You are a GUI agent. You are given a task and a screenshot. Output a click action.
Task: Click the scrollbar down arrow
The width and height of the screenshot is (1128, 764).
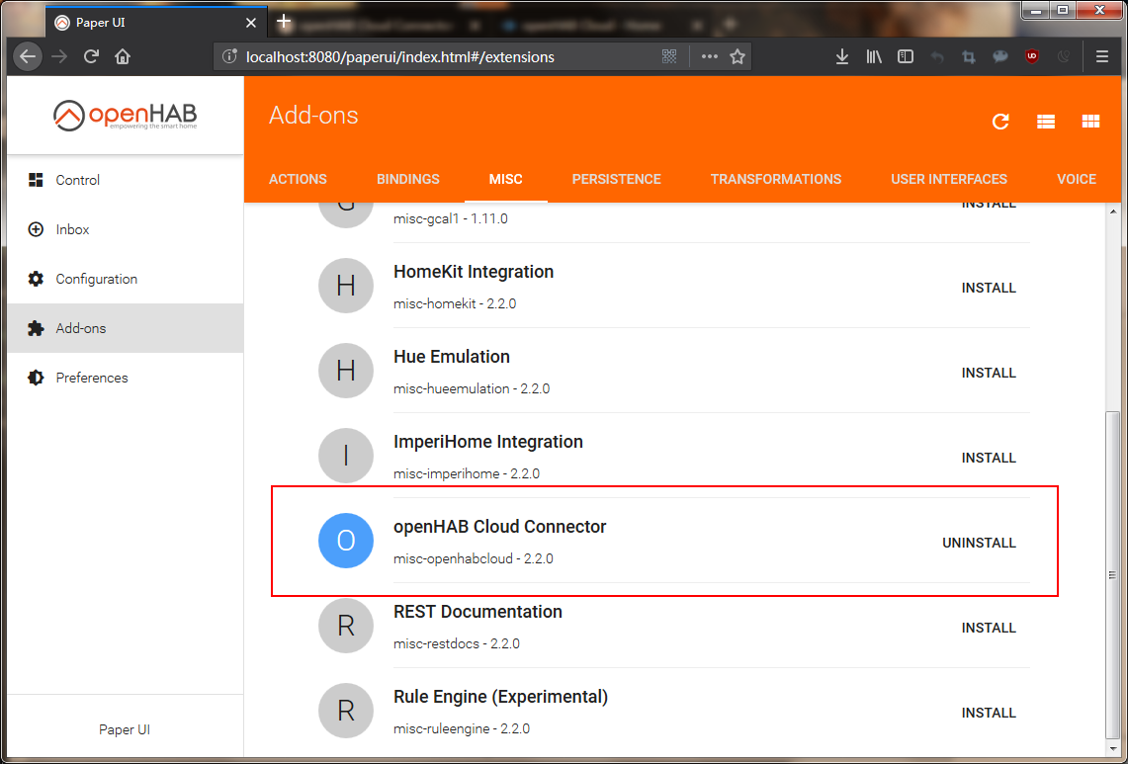click(x=1112, y=747)
